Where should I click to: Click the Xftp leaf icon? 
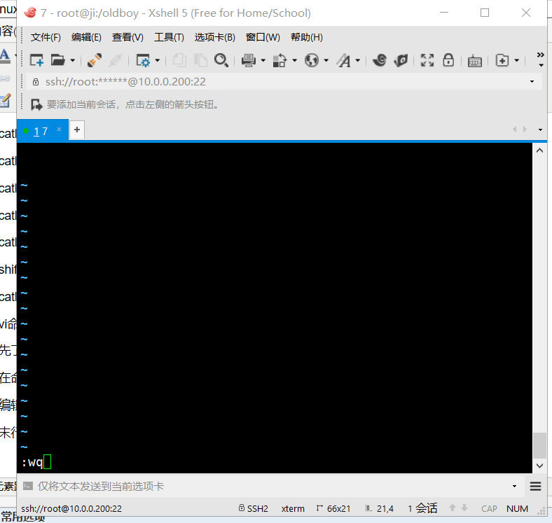[401, 60]
